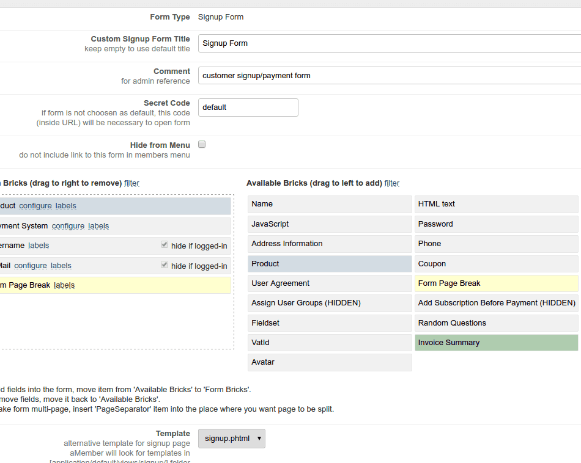The image size is (581, 463).
Task: Click the 'Template' label text
Action: (173, 434)
